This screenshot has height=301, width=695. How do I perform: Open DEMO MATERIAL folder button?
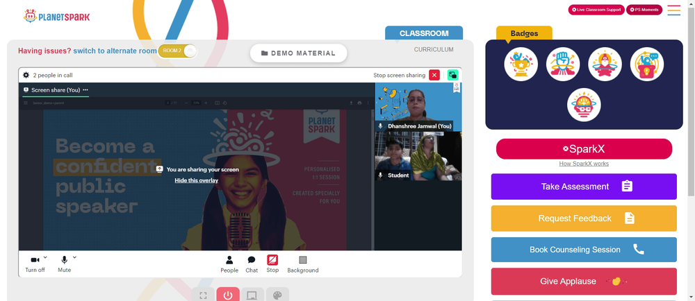coord(298,53)
